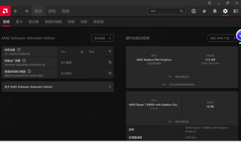Click the search magnifier icon
Viewport: 241px width, 142px height.
tap(182, 11)
